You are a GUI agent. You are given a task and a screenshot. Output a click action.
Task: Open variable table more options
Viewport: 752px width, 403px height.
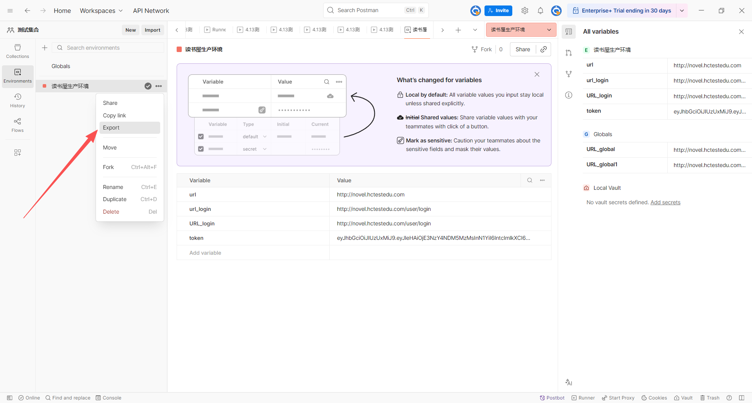(x=542, y=180)
